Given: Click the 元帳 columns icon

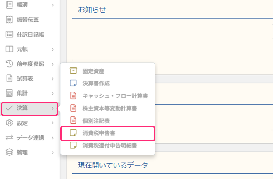Looking at the screenshot, I should pos(9,49).
